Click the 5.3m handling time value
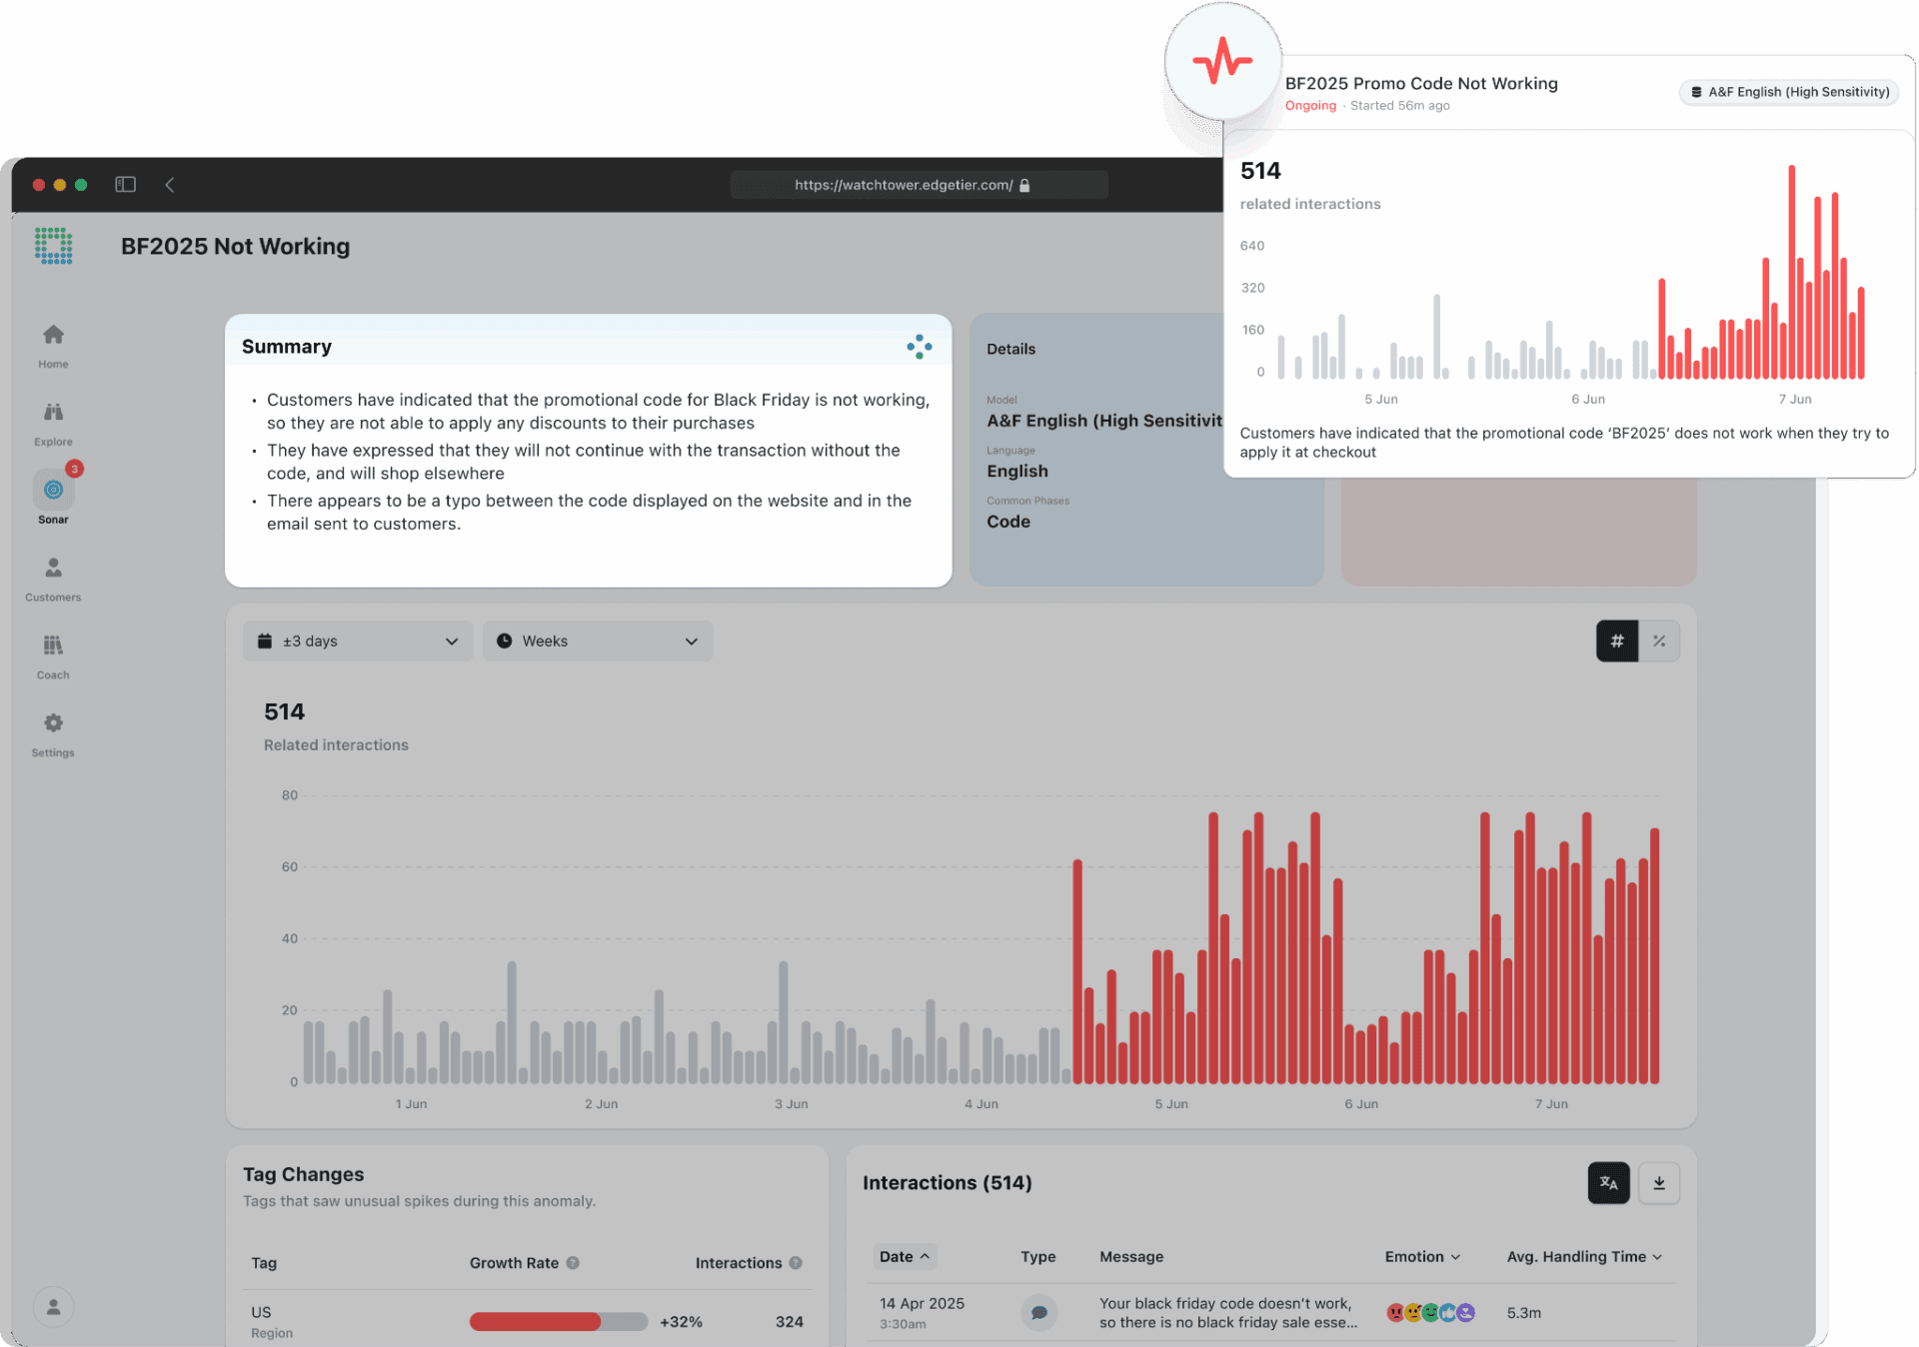 1524,1313
